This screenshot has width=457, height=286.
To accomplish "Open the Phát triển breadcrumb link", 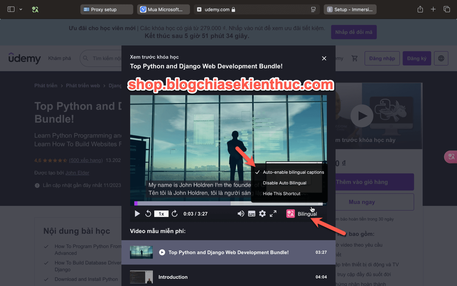I will pos(46,85).
